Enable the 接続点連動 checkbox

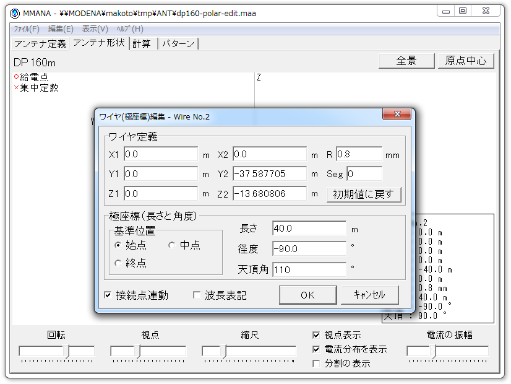pyautogui.click(x=109, y=295)
